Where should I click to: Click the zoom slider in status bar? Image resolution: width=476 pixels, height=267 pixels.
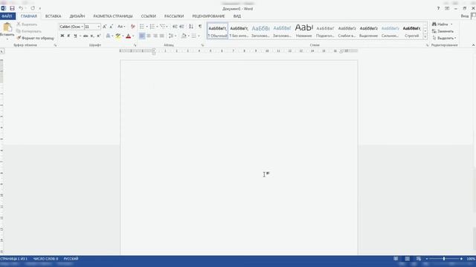pos(444,259)
